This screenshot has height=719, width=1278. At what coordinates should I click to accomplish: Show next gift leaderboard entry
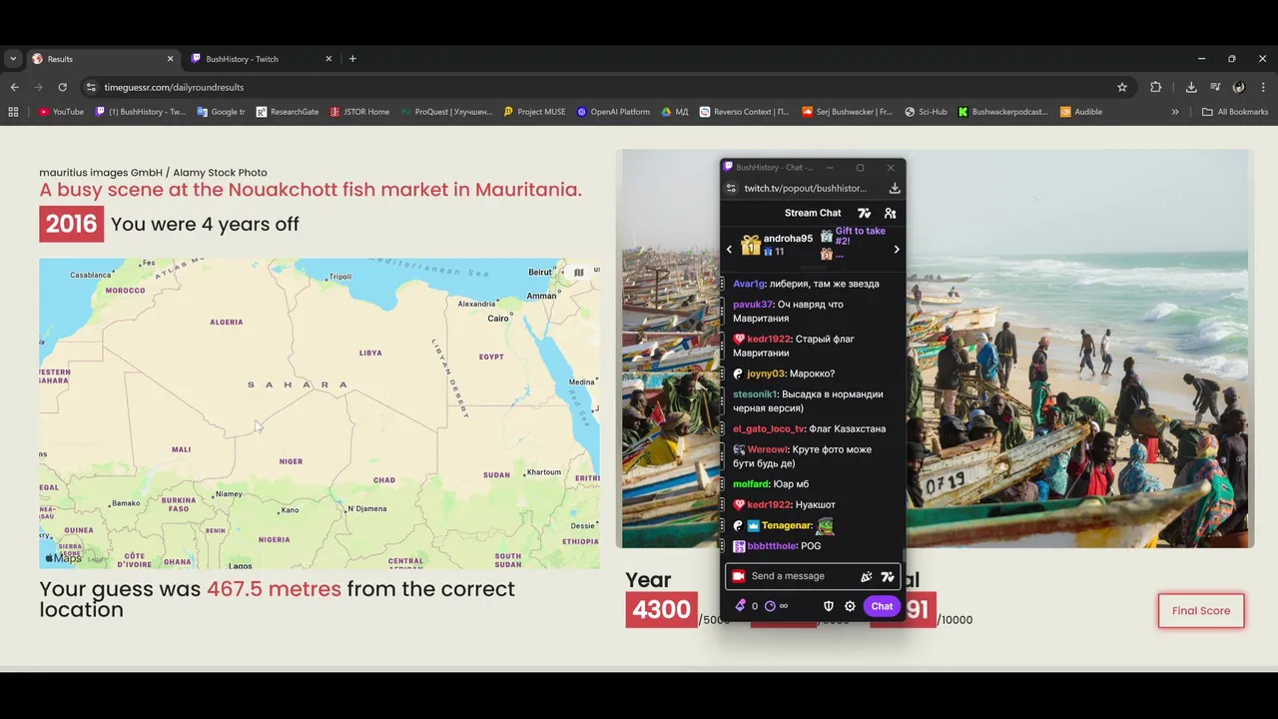pos(897,250)
